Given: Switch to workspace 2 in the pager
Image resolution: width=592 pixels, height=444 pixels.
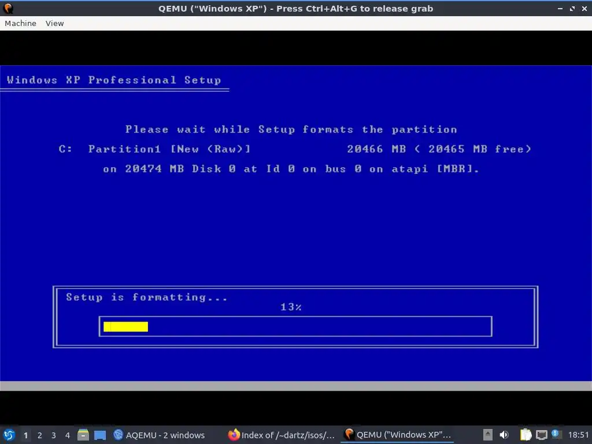Looking at the screenshot, I should tap(40, 435).
